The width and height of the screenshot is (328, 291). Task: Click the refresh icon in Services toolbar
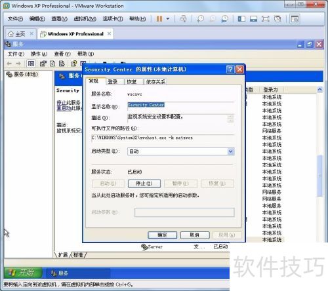coord(52,64)
